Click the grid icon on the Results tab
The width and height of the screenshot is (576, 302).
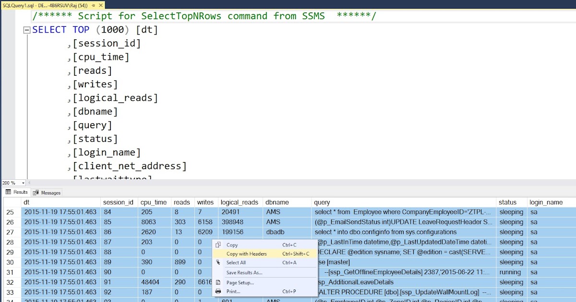point(9,192)
